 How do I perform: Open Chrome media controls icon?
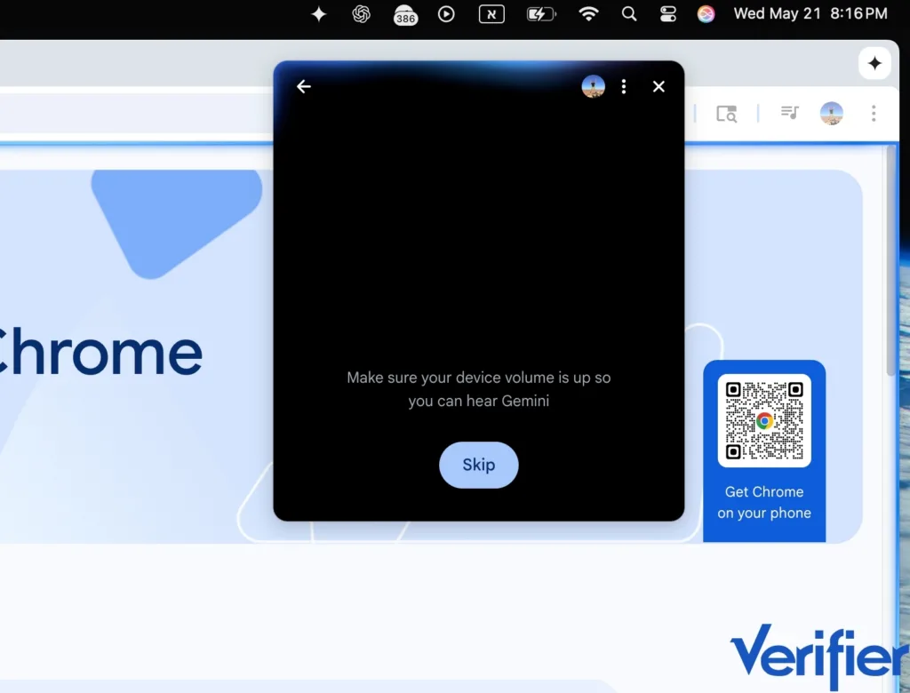point(790,113)
